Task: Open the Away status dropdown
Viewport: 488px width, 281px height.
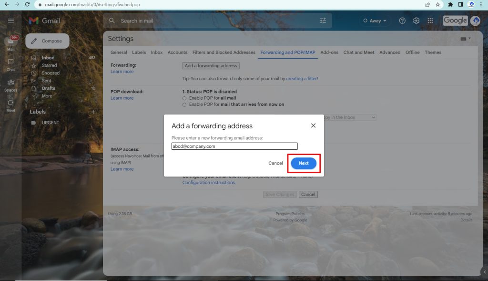Action: coord(375,21)
